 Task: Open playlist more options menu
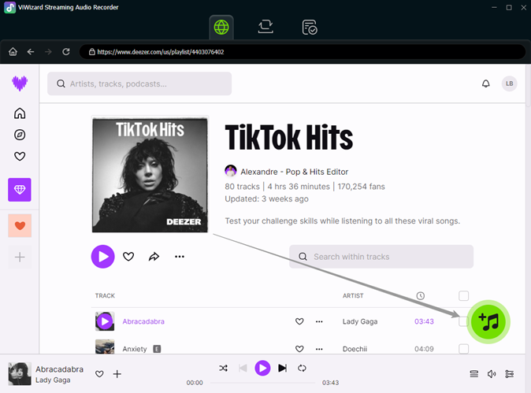pos(180,257)
